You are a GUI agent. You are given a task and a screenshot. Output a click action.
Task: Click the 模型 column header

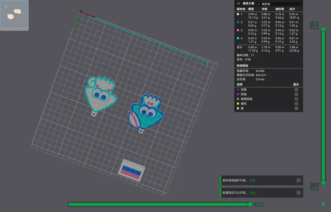click(251, 9)
